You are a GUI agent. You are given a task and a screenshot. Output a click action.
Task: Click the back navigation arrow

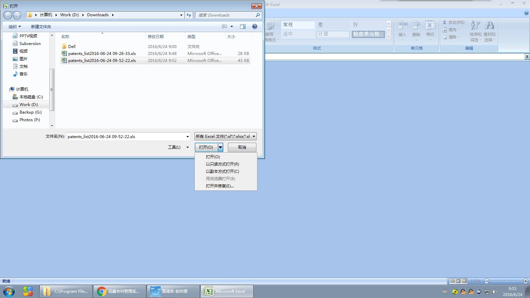coord(8,15)
